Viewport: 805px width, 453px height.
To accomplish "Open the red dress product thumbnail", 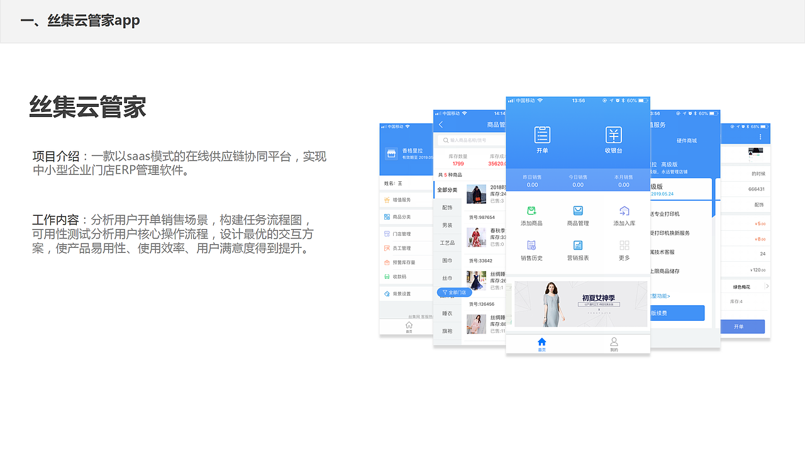I will click(x=476, y=237).
